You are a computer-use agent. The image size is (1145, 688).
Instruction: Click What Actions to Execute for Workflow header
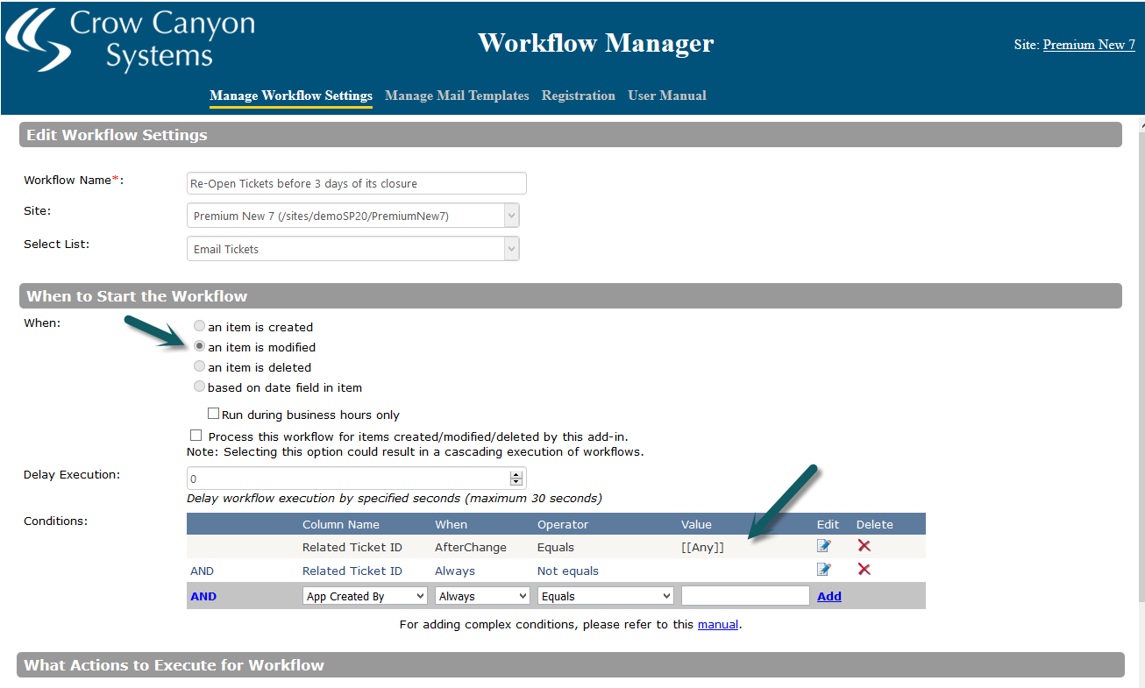pyautogui.click(x=571, y=665)
